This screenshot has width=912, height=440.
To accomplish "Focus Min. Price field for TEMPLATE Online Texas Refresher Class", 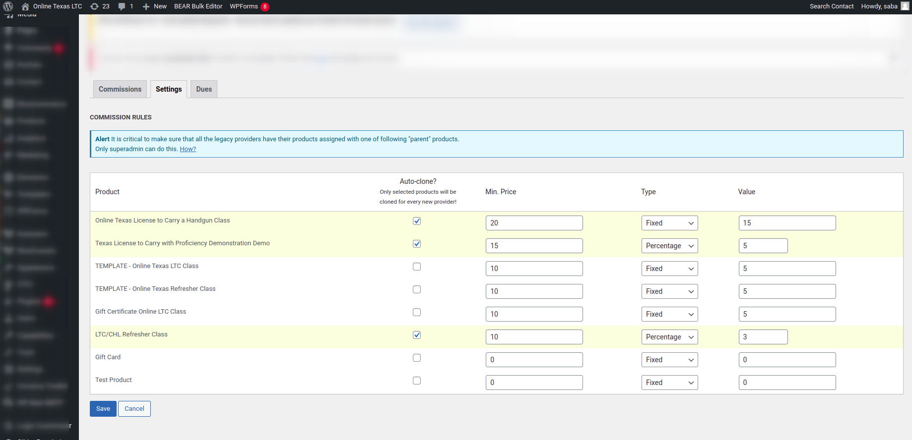I will (x=534, y=291).
